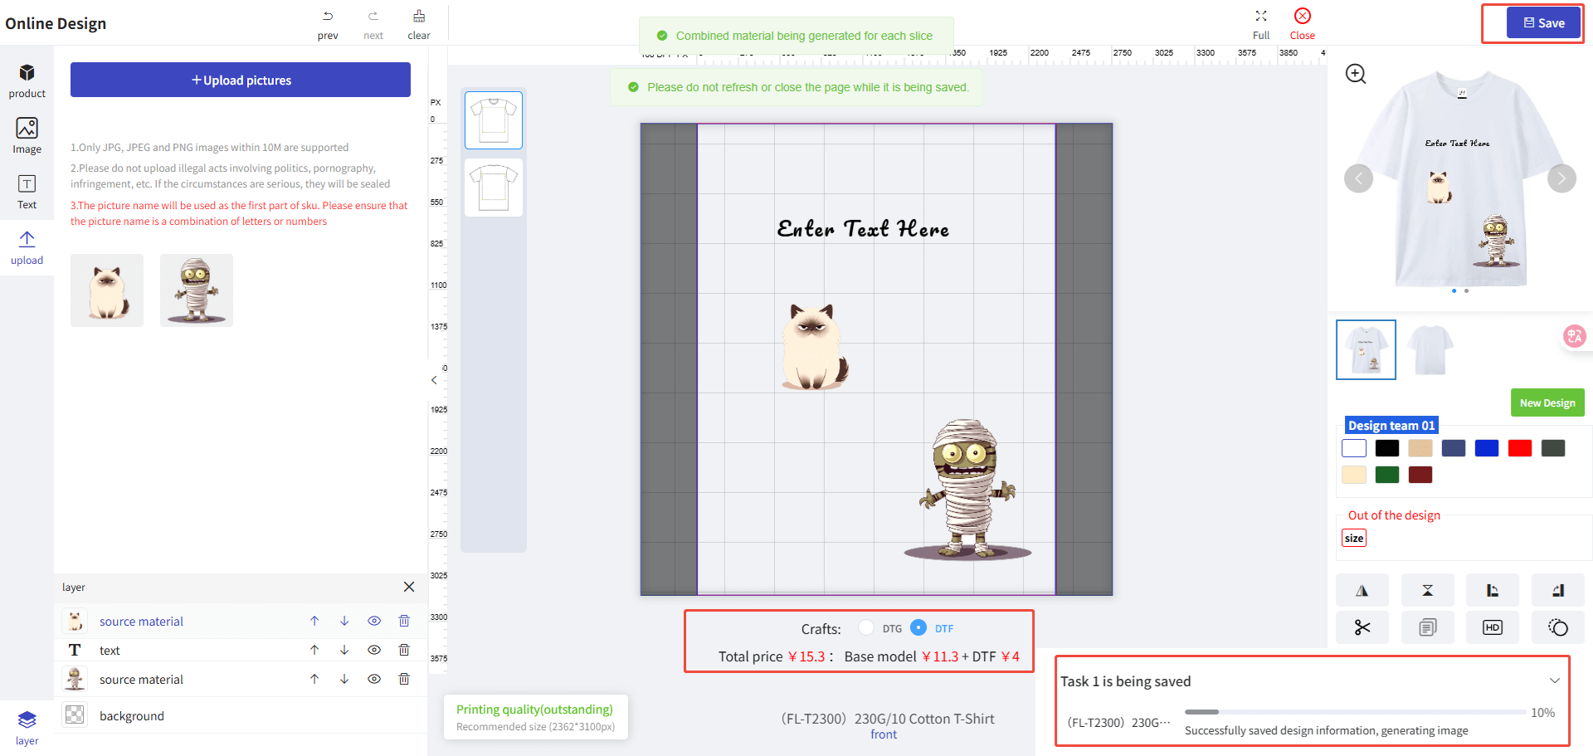Collapse the task saving progress panel
This screenshot has width=1593, height=756.
point(1554,680)
